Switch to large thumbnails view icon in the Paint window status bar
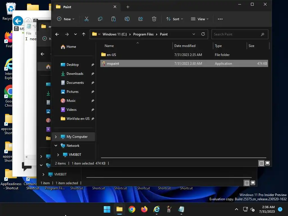This screenshot has height=216, width=288. pos(267,163)
